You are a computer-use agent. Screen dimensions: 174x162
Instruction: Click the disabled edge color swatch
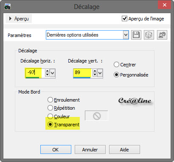tap(96, 116)
